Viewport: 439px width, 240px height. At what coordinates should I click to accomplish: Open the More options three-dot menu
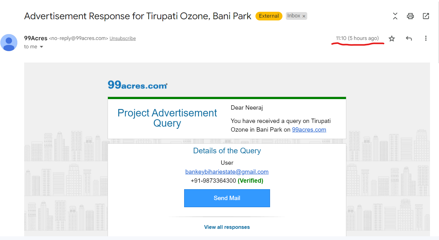[x=426, y=38]
